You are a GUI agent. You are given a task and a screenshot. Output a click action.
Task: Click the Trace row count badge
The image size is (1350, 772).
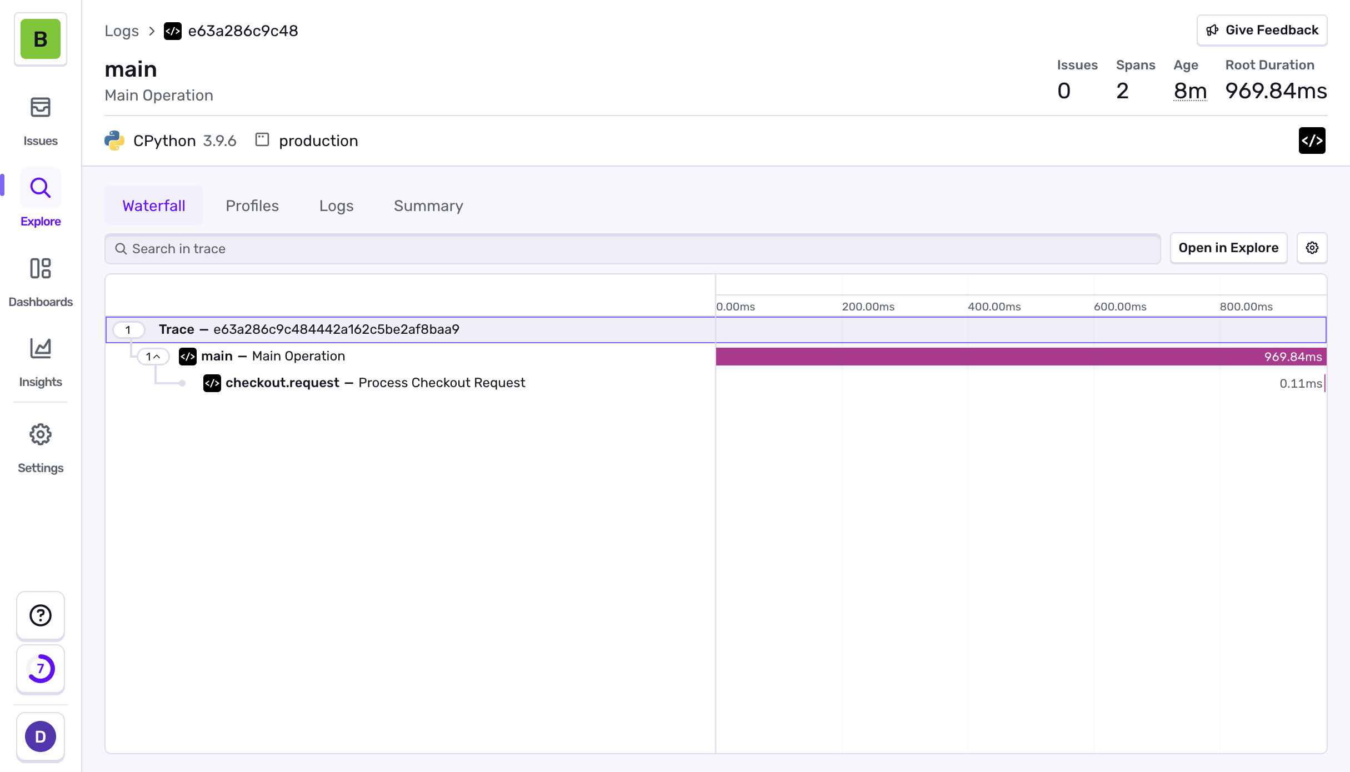pyautogui.click(x=128, y=330)
